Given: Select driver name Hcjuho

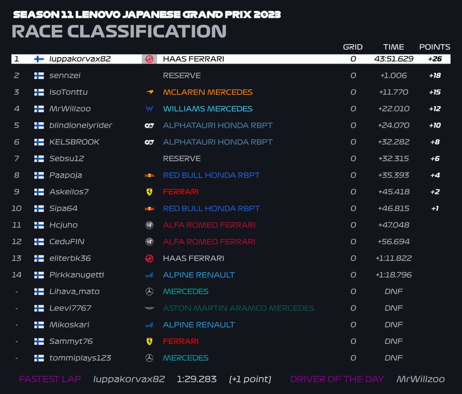Looking at the screenshot, I should click(x=63, y=225).
